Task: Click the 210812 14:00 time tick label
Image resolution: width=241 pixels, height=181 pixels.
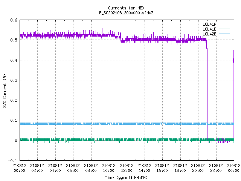Action: coord(144,168)
